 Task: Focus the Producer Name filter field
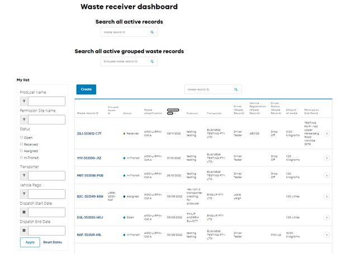point(46,101)
